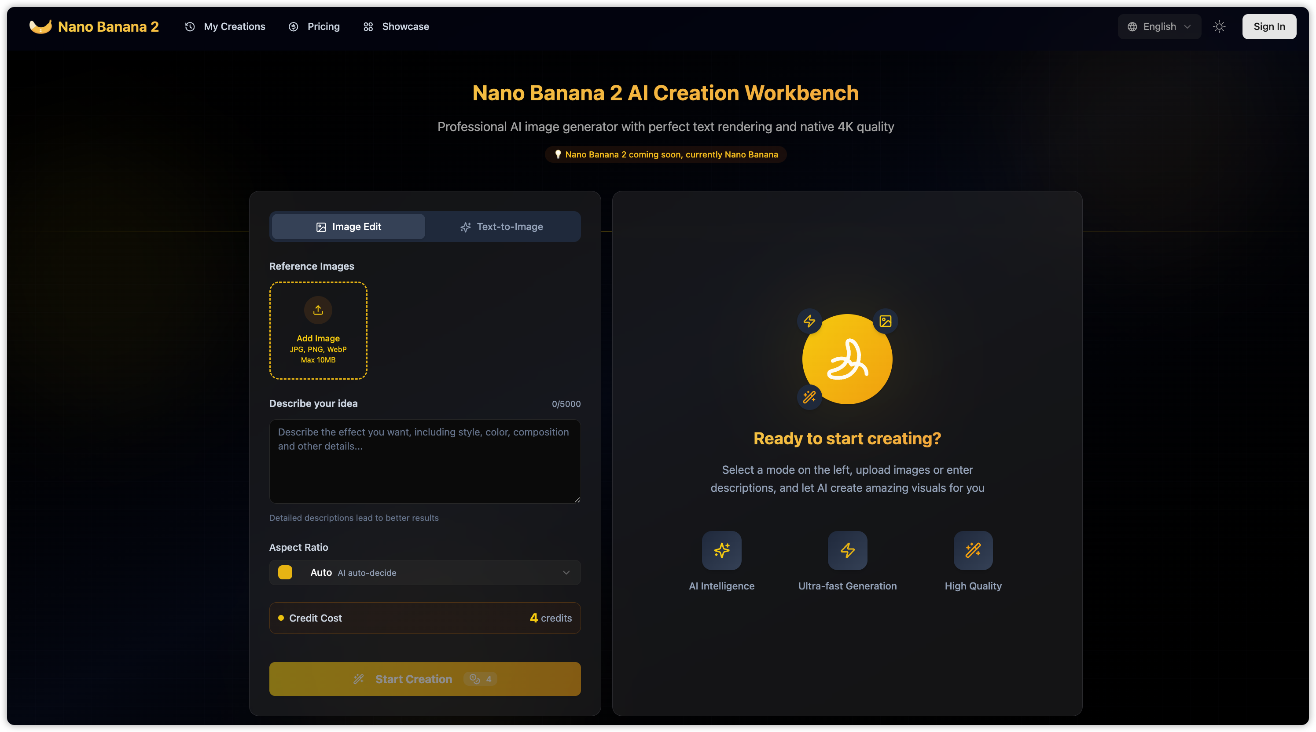Go to the Pricing page
1316x732 pixels.
314,26
